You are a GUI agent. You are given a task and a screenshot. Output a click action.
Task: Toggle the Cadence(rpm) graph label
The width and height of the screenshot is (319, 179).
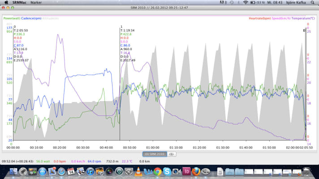(32, 18)
